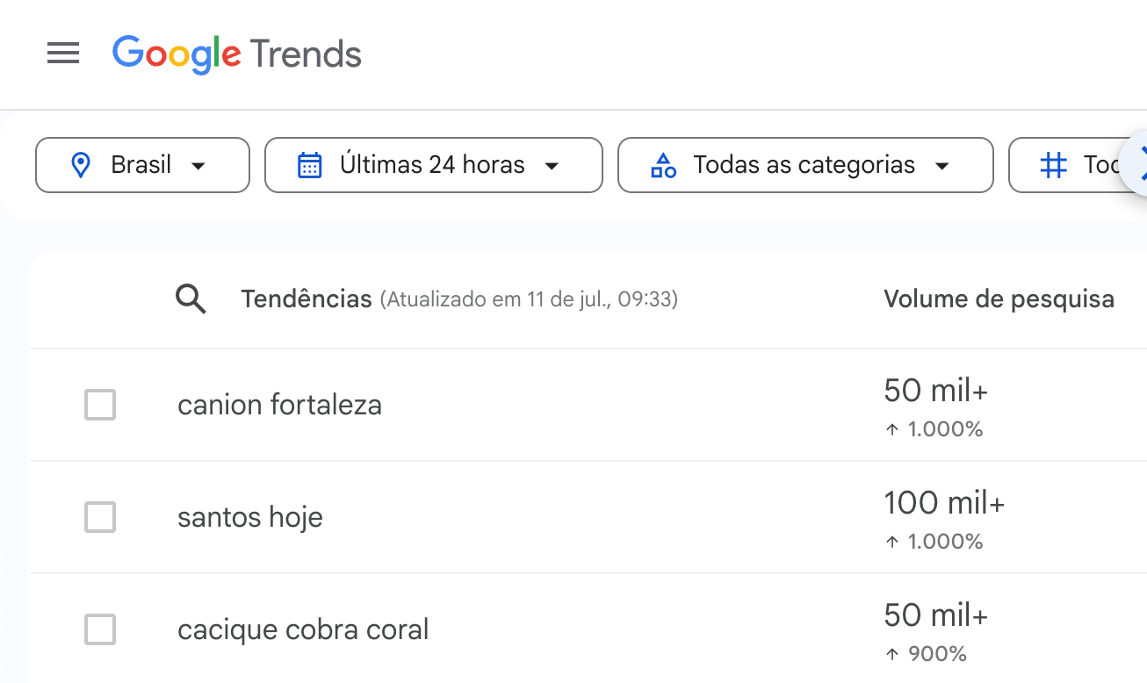
Task: Click the calendar icon in time filter
Action: click(x=310, y=165)
